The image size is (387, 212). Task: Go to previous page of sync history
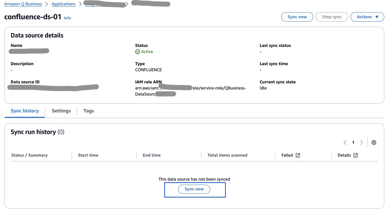click(345, 142)
